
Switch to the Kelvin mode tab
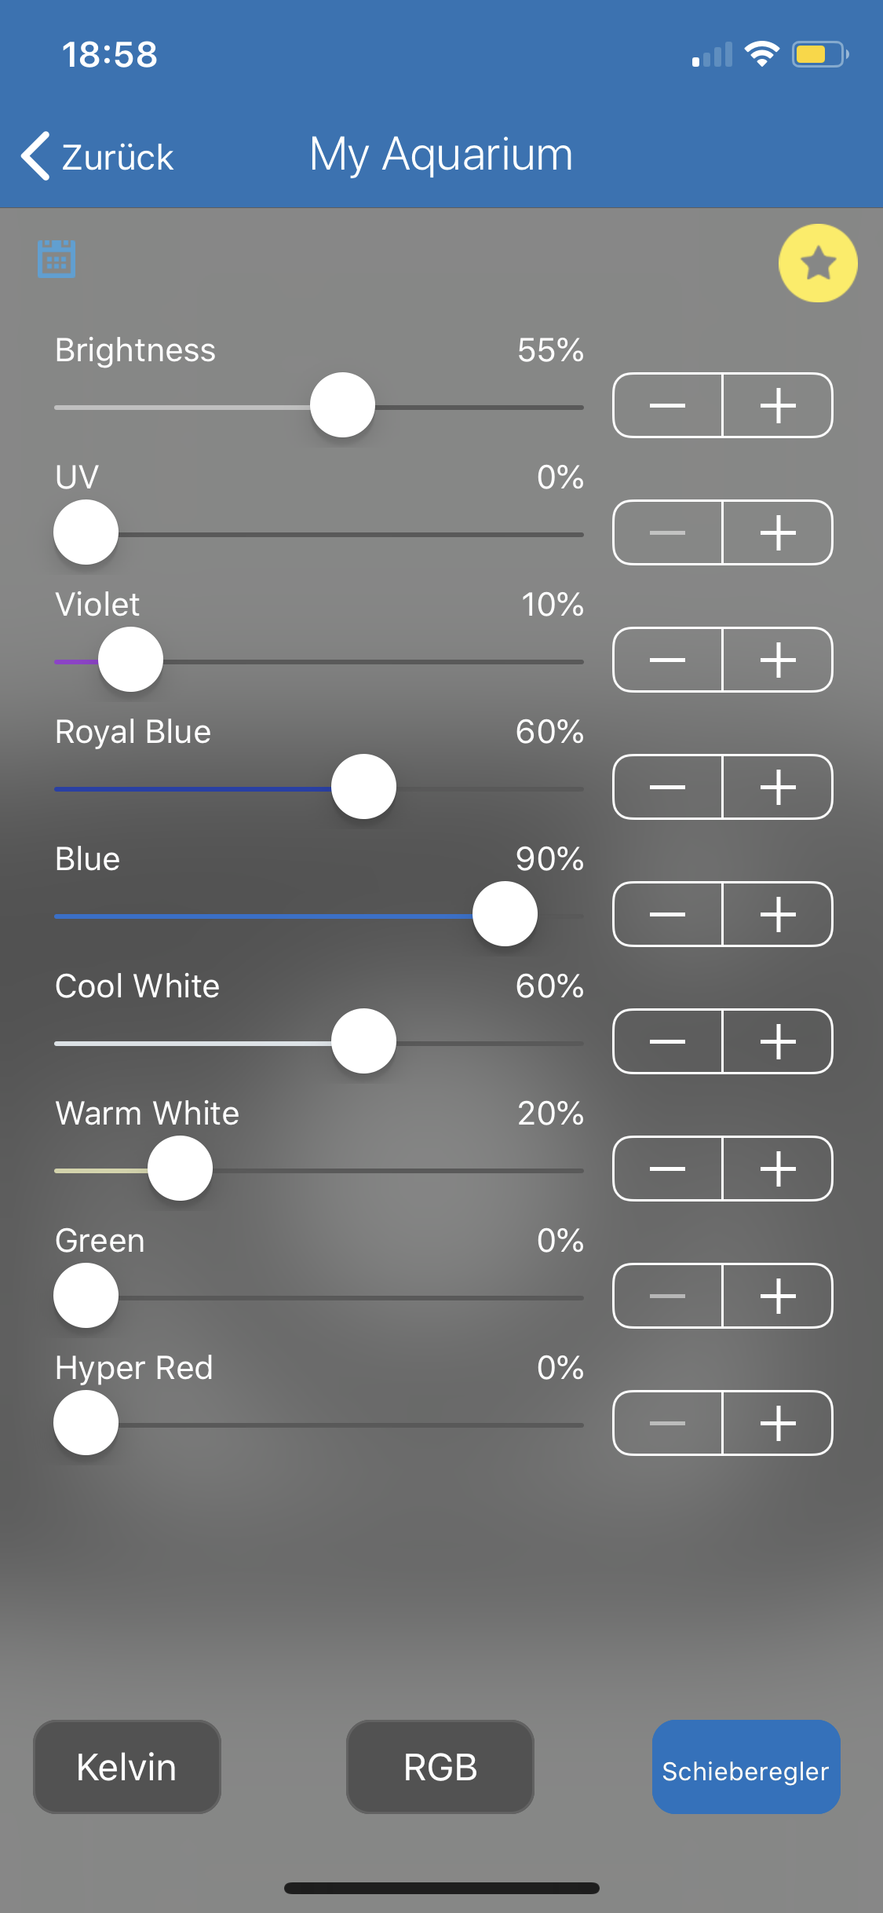tap(126, 1767)
